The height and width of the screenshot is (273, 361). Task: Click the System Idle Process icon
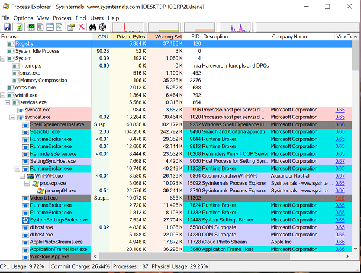coord(11,51)
